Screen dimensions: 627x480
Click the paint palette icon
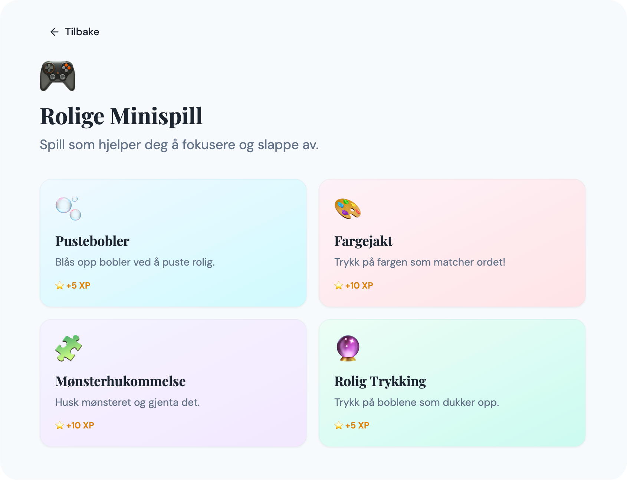coord(348,208)
